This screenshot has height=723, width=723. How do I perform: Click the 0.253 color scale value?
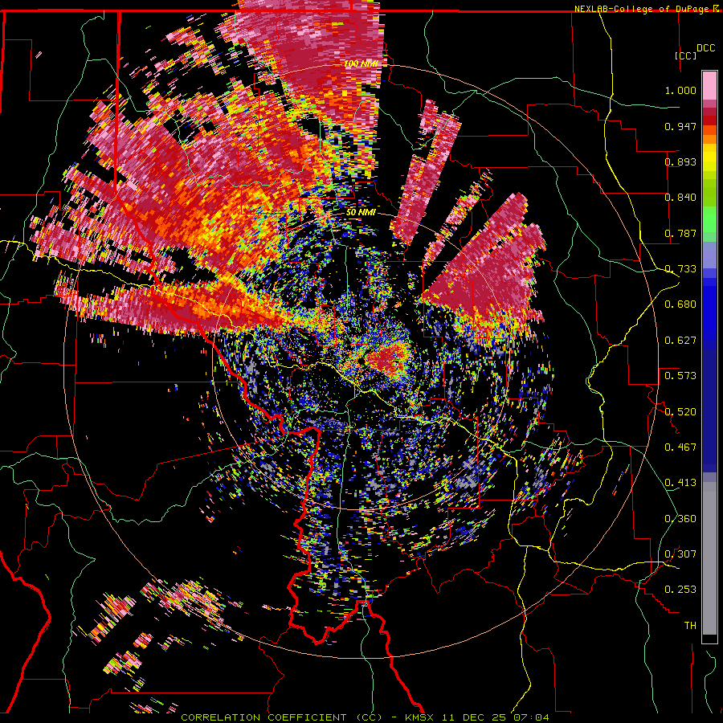click(x=680, y=590)
